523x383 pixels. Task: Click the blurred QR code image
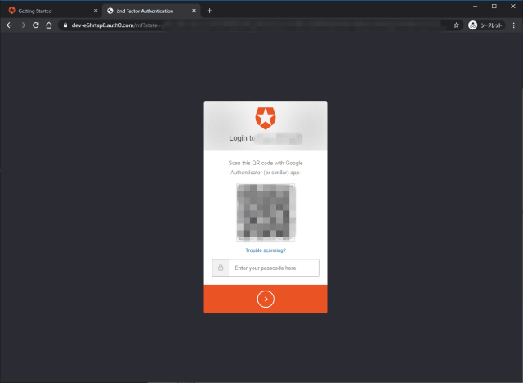coord(266,213)
